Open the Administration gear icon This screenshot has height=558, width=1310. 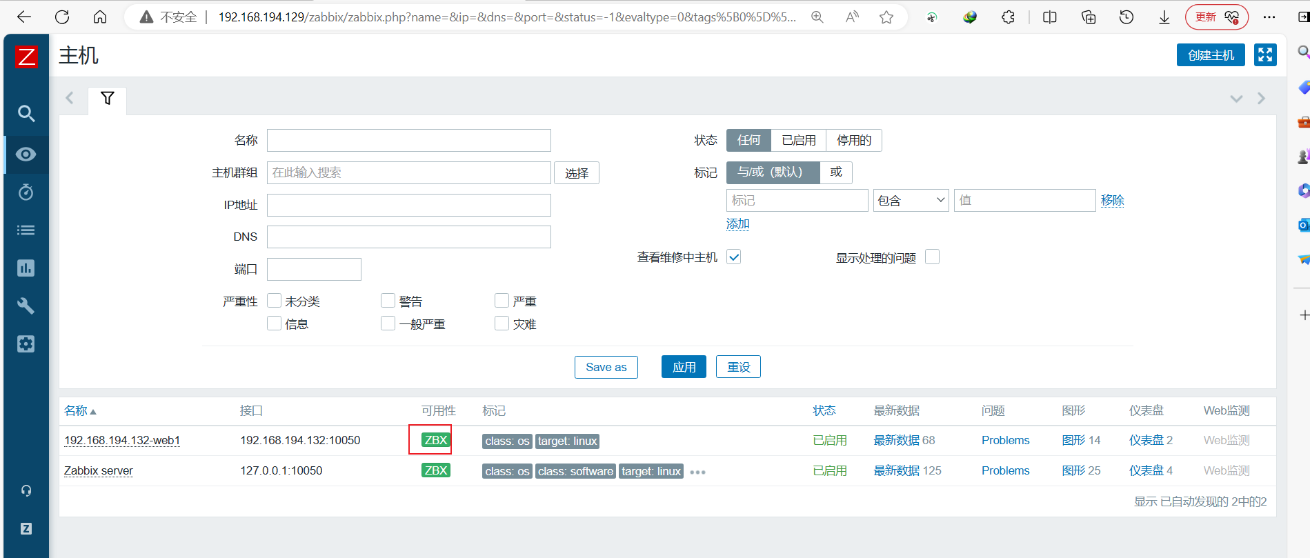26,343
